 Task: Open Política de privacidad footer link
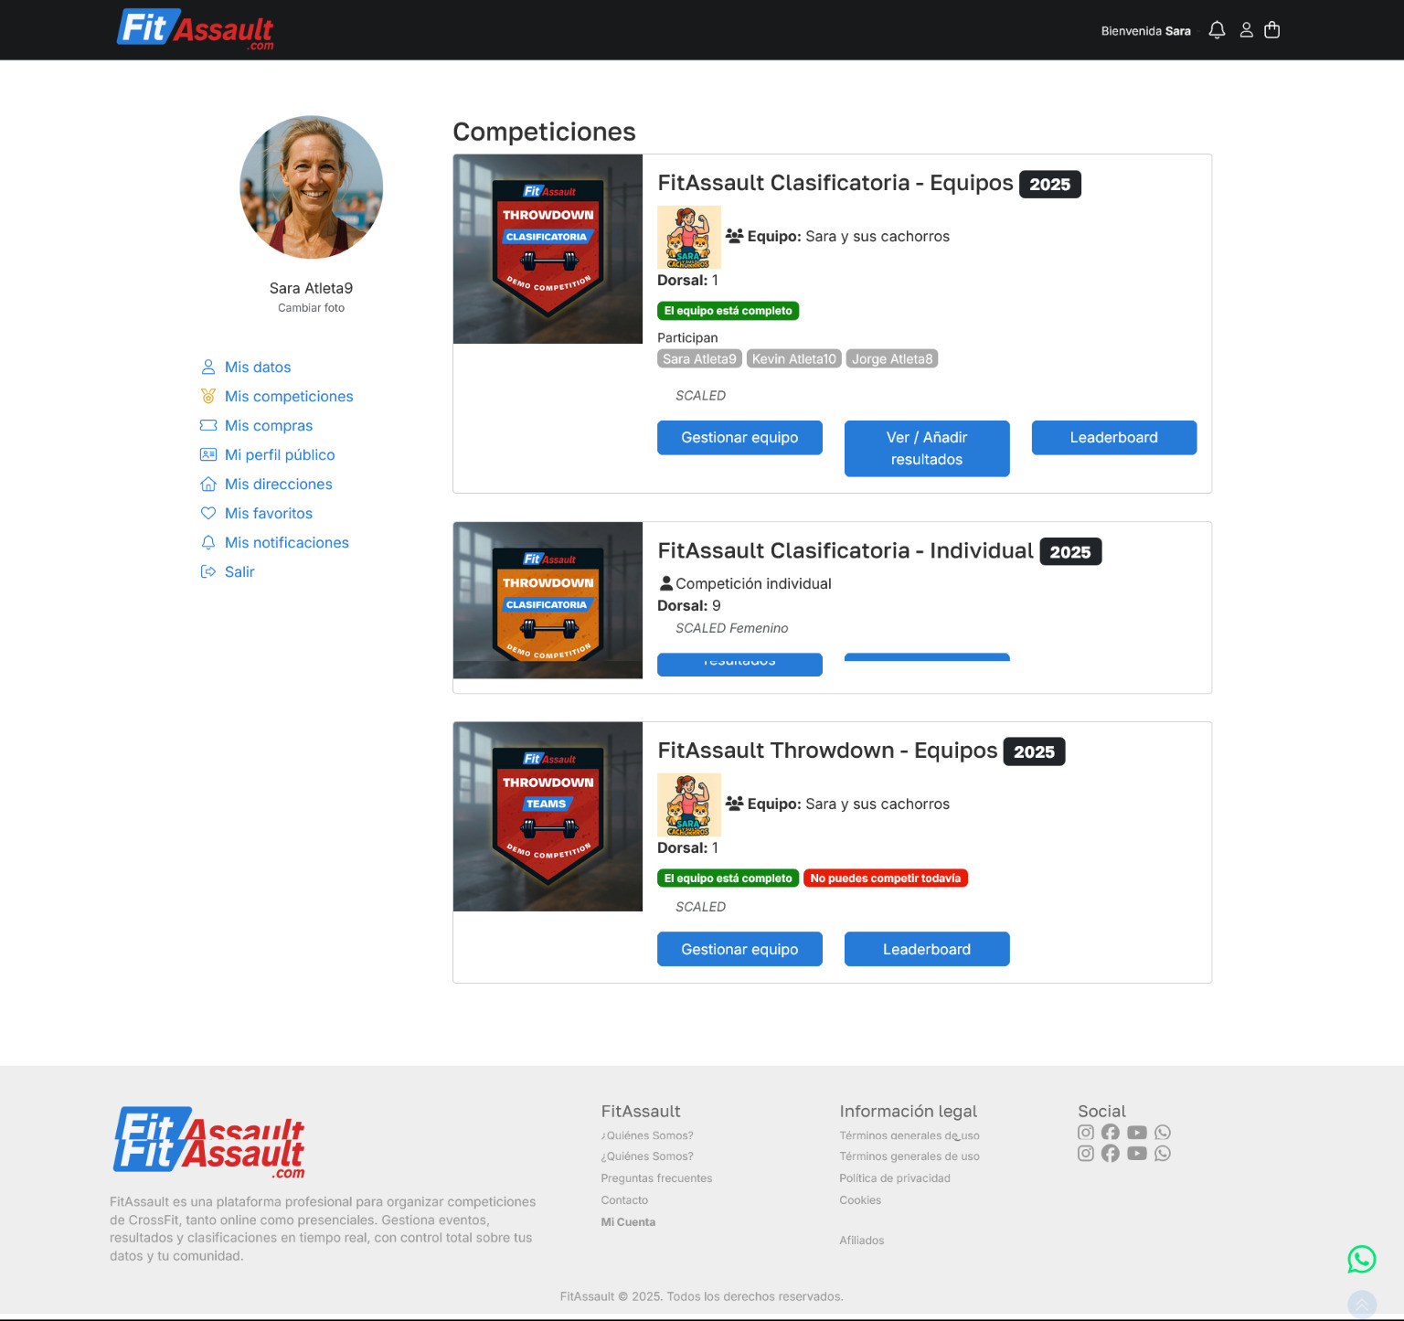895,1178
